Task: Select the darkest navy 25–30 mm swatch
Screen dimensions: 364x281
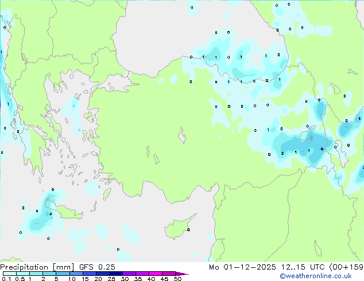Action: pos(116,274)
